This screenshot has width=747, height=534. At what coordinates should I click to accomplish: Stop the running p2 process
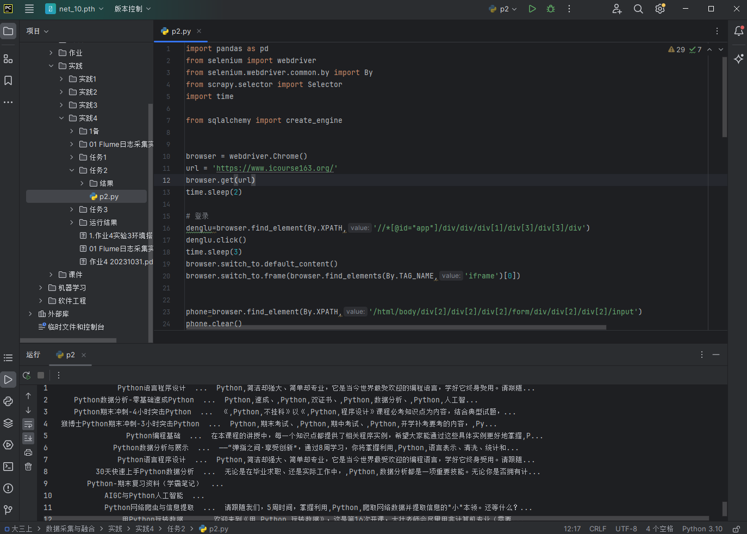click(x=41, y=375)
